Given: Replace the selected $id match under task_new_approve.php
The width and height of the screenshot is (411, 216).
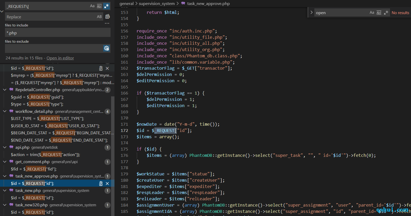Looking at the screenshot, I should [101, 184].
